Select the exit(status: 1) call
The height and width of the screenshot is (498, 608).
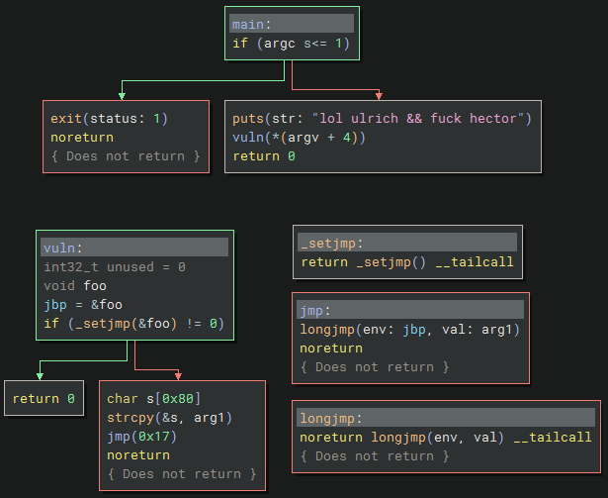pos(109,119)
